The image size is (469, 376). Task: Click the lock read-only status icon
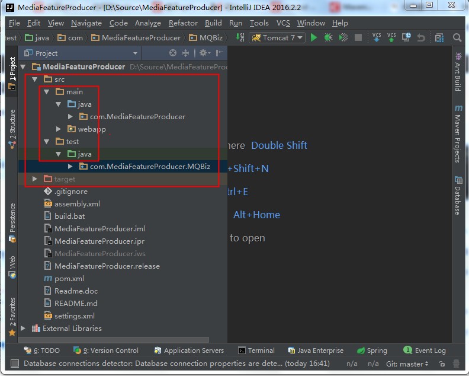(x=442, y=364)
